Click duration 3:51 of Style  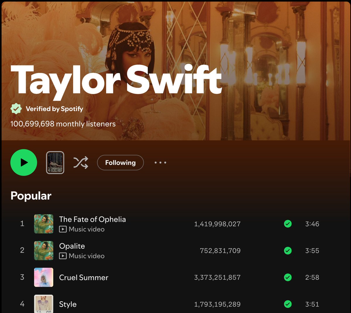tap(312, 304)
